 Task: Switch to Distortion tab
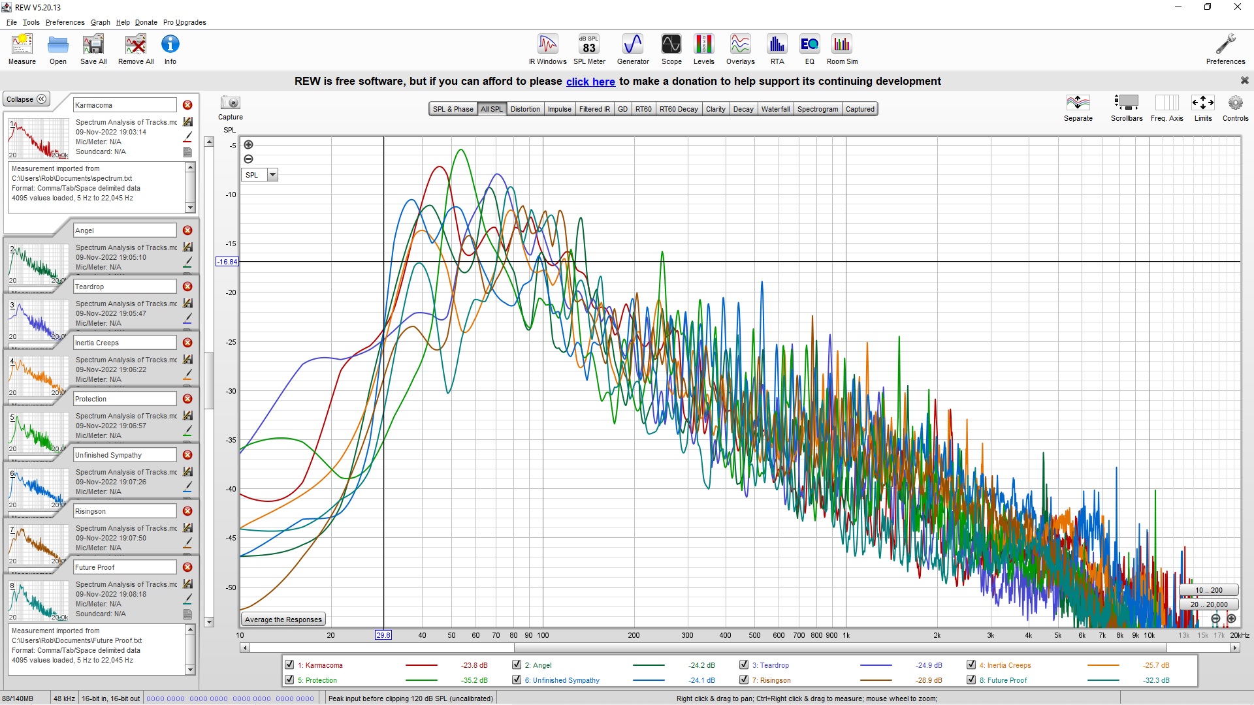pyautogui.click(x=525, y=109)
